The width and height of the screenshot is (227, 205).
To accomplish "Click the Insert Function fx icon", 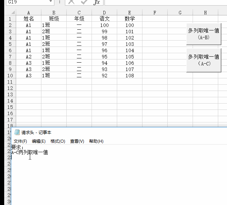I will click(96, 2).
